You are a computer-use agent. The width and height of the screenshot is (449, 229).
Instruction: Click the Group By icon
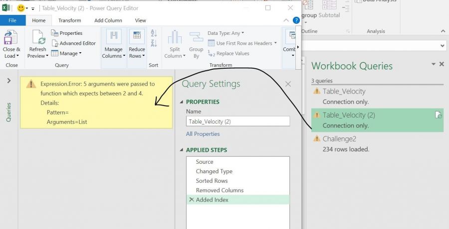click(196, 37)
